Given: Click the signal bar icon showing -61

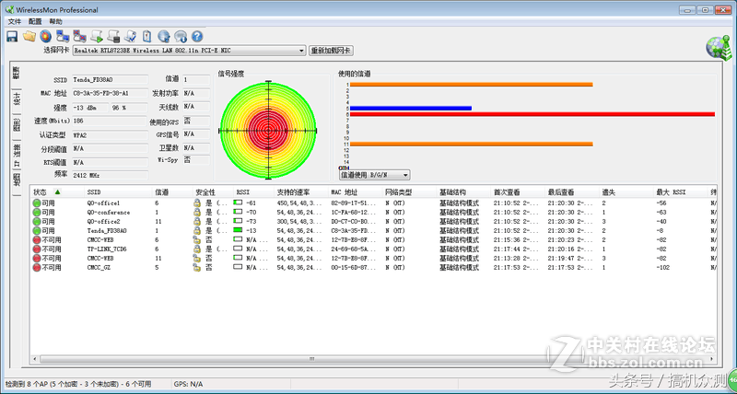Looking at the screenshot, I should [x=238, y=203].
